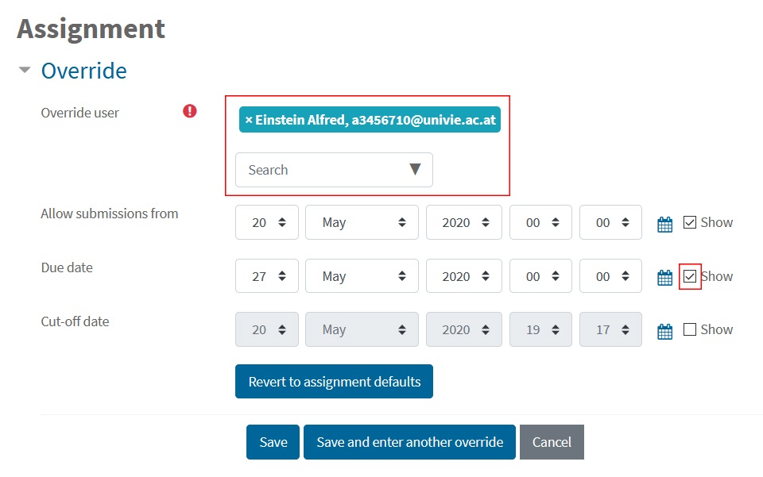Open Allow submissions from hour dropdown

point(540,222)
